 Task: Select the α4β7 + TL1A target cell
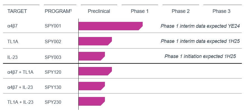pos(20,72)
